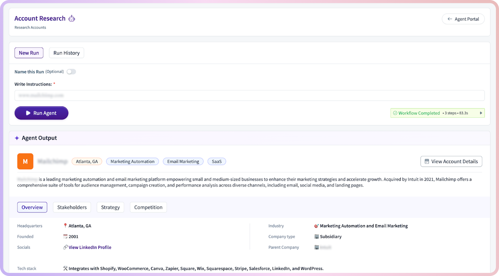Open the Run History tab
Image resolution: width=499 pixels, height=276 pixels.
(66, 53)
